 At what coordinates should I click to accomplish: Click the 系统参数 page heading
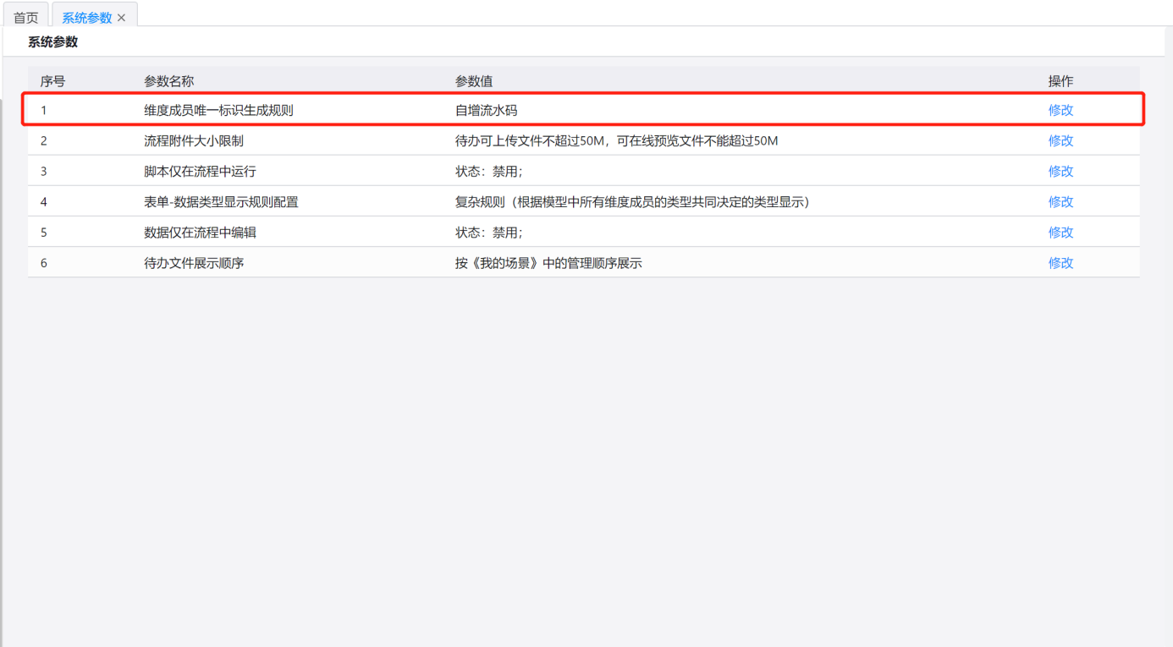pyautogui.click(x=52, y=42)
